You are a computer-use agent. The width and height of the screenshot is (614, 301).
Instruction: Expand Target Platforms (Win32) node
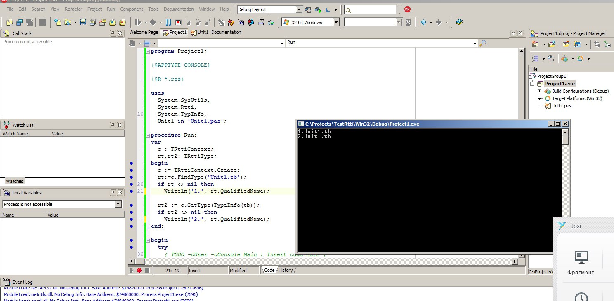click(539, 98)
